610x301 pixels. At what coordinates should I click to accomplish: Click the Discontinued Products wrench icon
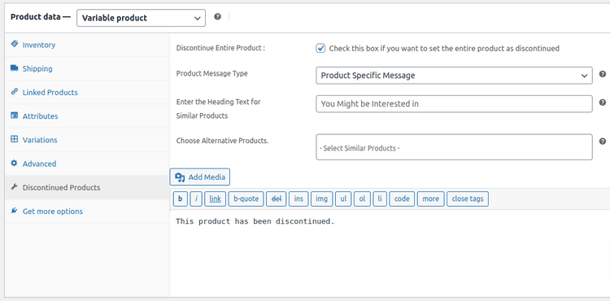click(15, 186)
